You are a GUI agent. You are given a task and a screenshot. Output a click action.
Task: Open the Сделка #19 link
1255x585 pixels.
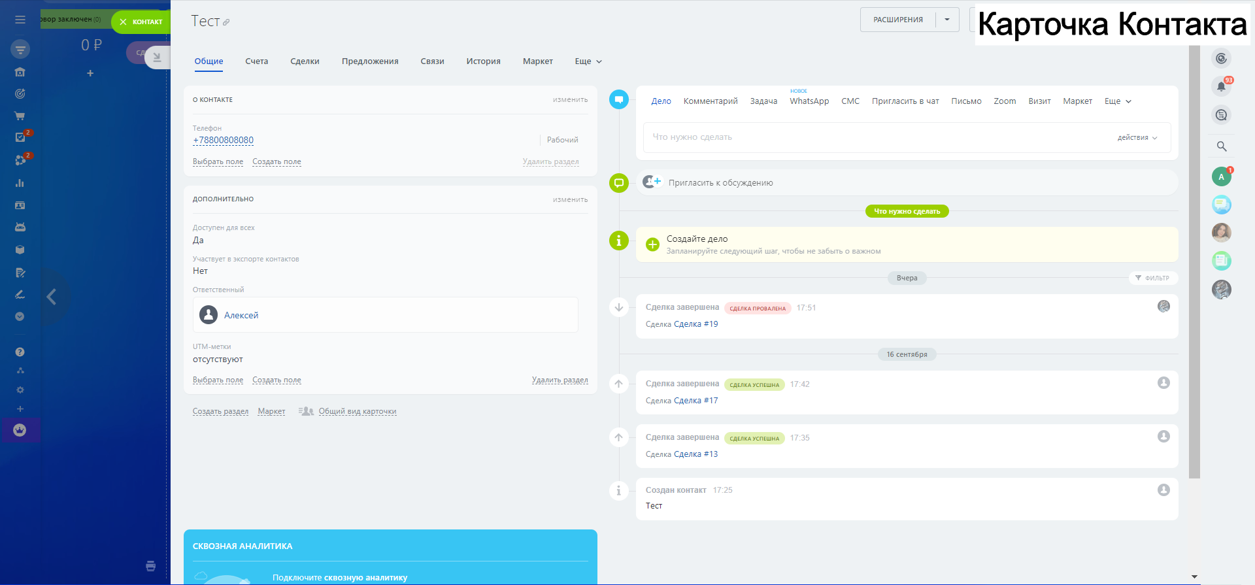coord(695,324)
